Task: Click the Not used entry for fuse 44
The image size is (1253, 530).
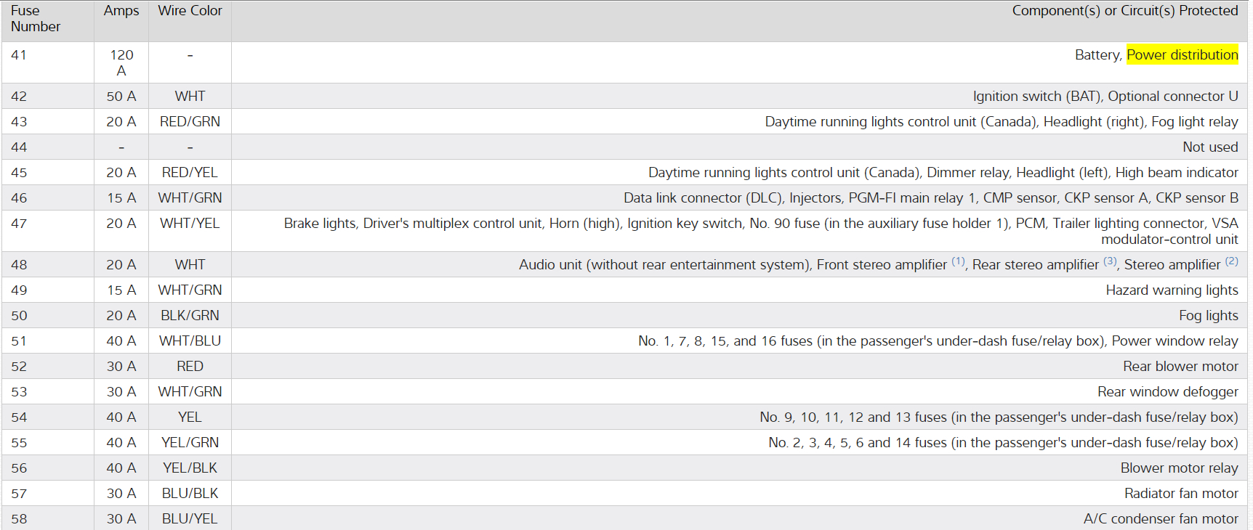Action: coord(1209,147)
